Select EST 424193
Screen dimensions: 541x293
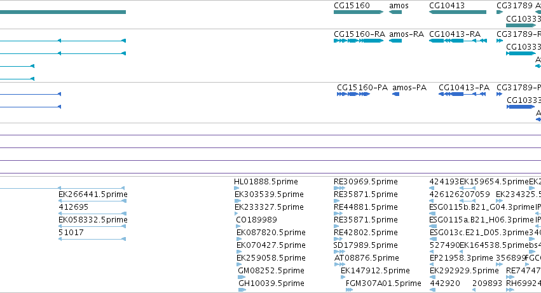point(444,182)
